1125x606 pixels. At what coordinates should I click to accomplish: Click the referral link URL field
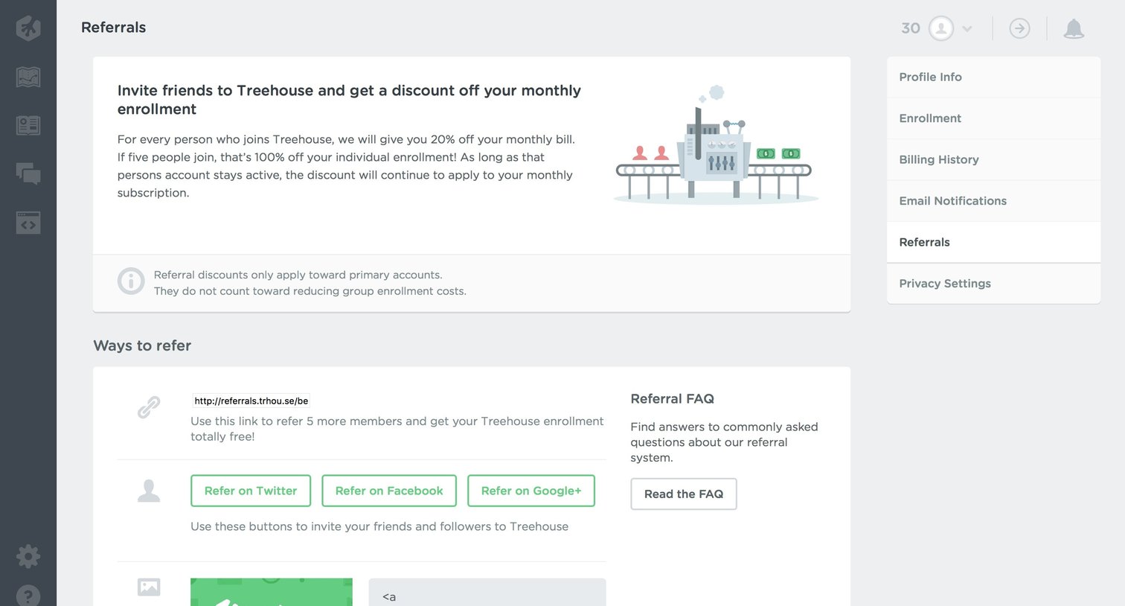coord(251,401)
